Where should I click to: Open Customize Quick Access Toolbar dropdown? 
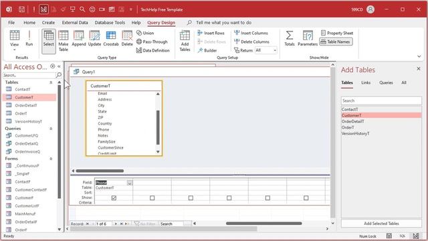131,9
